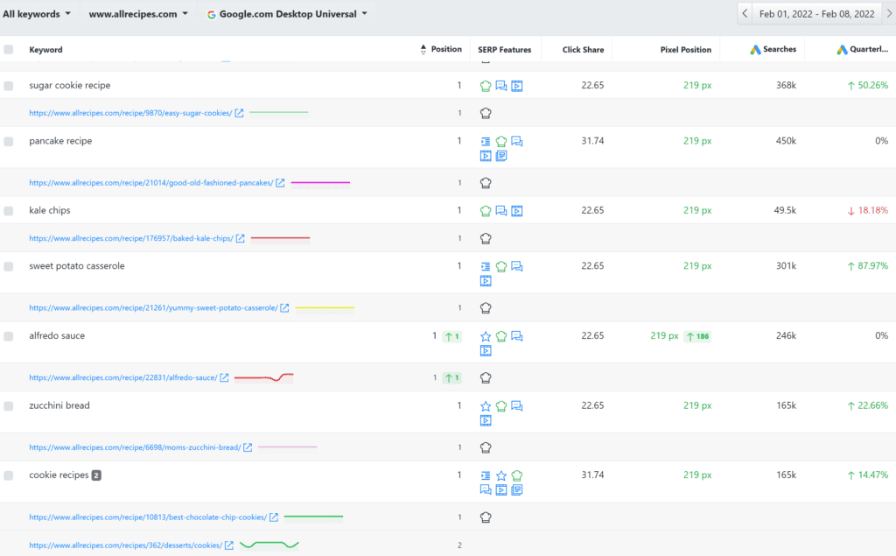Click the Searches column header
This screenshot has height=556, width=896.
780,49
